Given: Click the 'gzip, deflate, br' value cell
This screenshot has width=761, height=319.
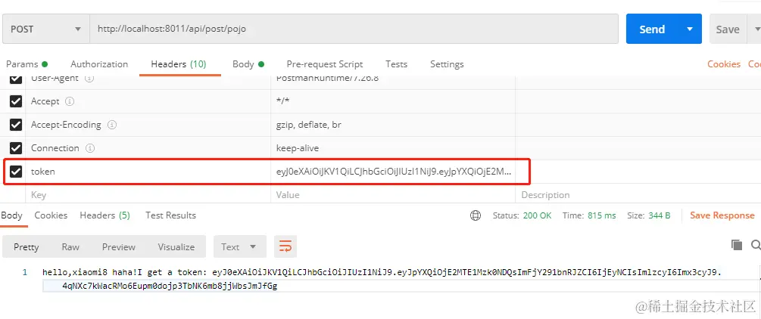Looking at the screenshot, I should (x=393, y=125).
